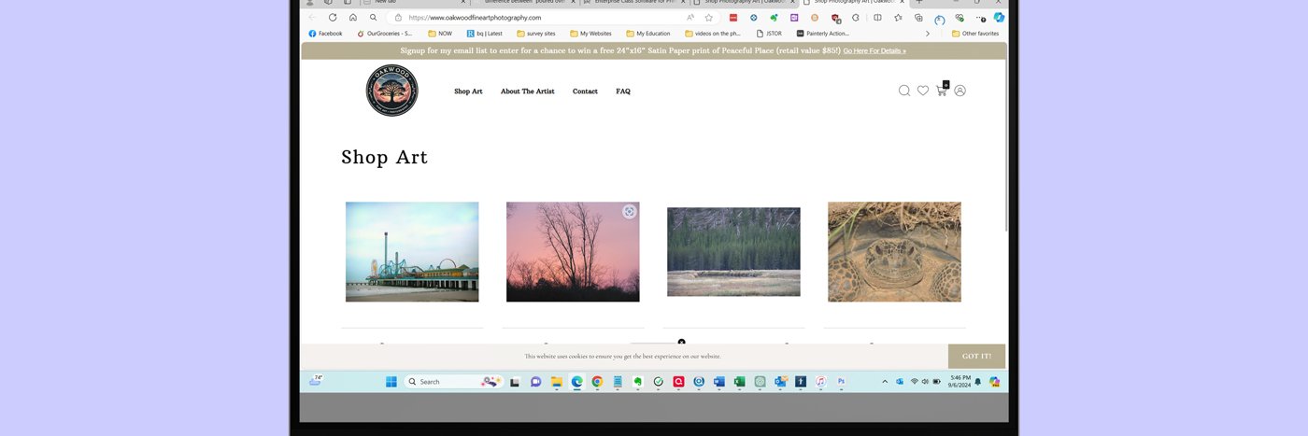The height and width of the screenshot is (436, 1308).
Task: Open My Education bookmarks folder
Action: [647, 34]
